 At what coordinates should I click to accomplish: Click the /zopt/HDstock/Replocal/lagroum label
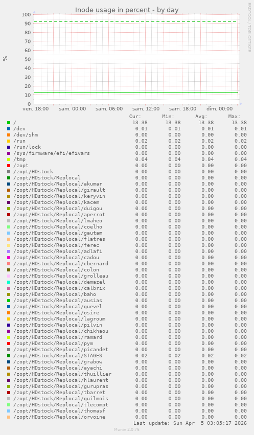point(59,319)
